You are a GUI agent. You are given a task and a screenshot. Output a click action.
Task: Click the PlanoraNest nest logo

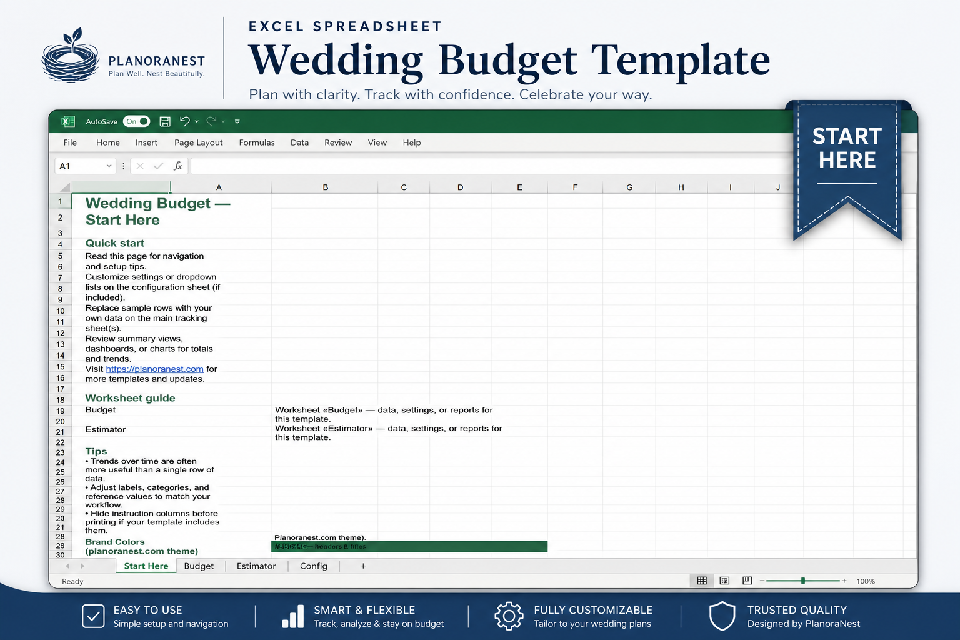[x=71, y=56]
